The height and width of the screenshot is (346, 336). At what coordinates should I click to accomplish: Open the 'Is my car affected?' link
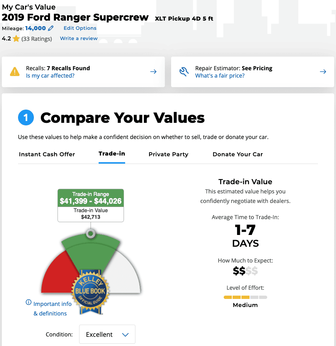pyautogui.click(x=50, y=75)
